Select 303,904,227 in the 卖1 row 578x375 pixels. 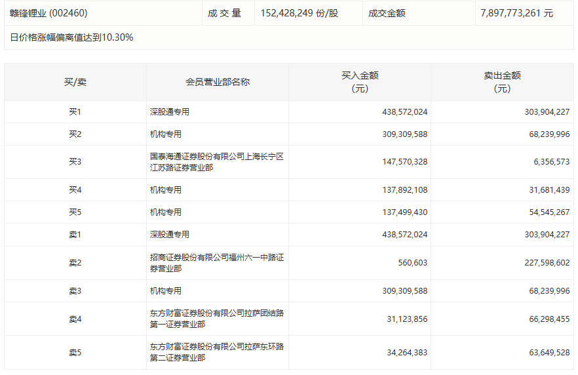(547, 235)
